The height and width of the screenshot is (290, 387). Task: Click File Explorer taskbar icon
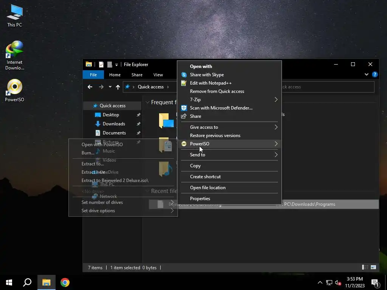tap(46, 282)
